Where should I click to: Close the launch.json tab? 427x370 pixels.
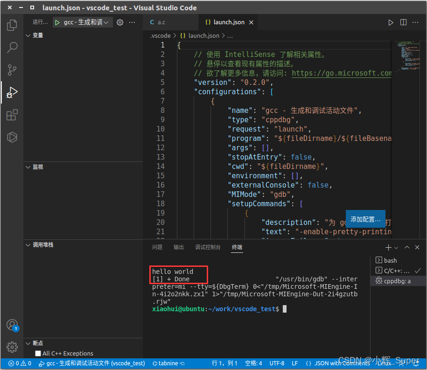(x=251, y=22)
